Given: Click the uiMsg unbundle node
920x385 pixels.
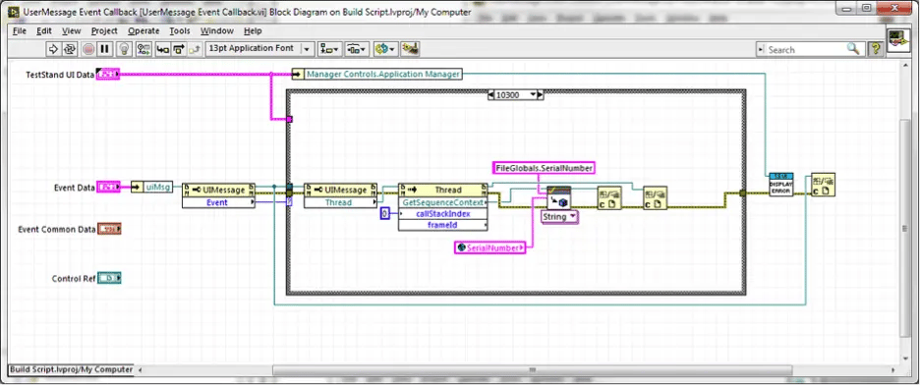Looking at the screenshot, I should click(x=152, y=187).
